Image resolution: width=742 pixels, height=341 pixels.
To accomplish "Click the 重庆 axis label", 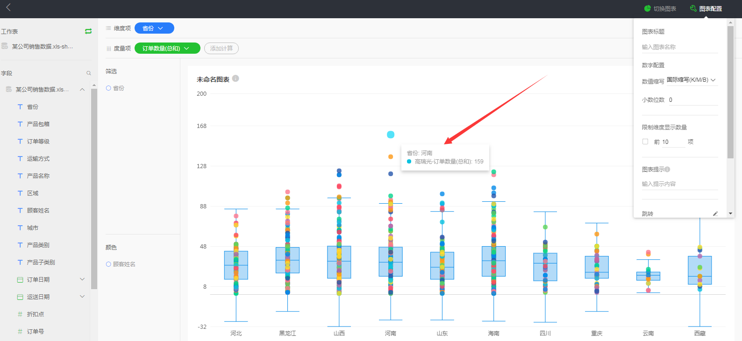I will coord(597,334).
